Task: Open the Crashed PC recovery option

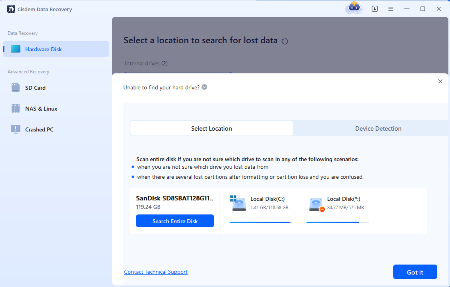Action: tap(16, 129)
